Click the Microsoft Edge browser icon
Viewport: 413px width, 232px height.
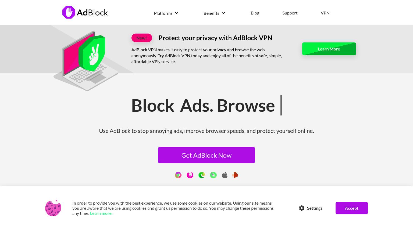click(x=202, y=175)
